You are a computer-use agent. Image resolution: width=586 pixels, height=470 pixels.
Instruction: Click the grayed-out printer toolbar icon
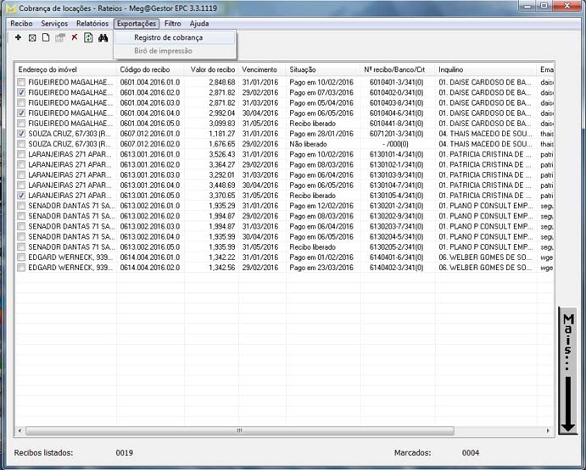coord(60,38)
